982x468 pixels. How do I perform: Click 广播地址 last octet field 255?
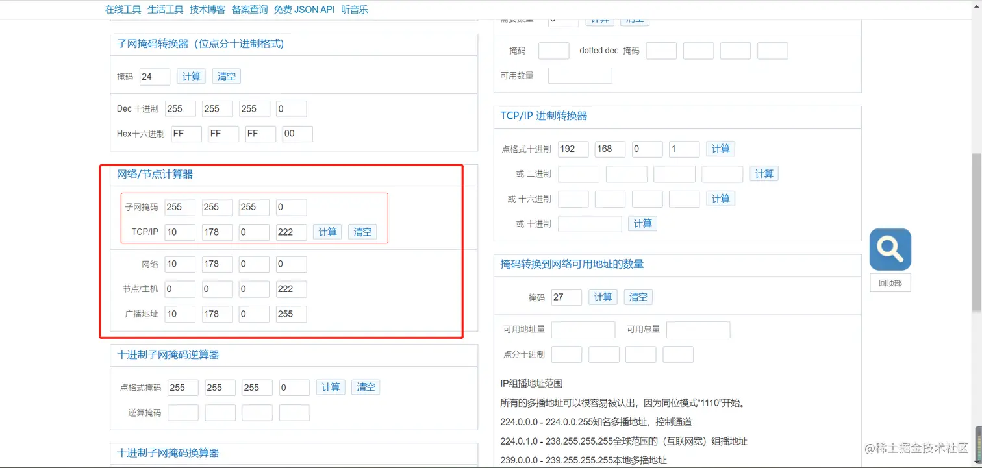coord(291,314)
